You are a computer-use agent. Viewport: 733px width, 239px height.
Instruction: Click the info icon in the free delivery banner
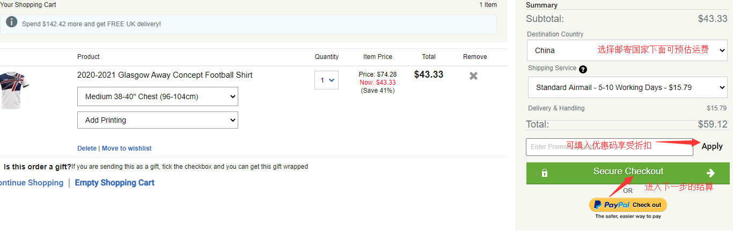click(x=11, y=23)
